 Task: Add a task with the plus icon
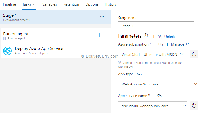pyautogui.click(x=99, y=35)
